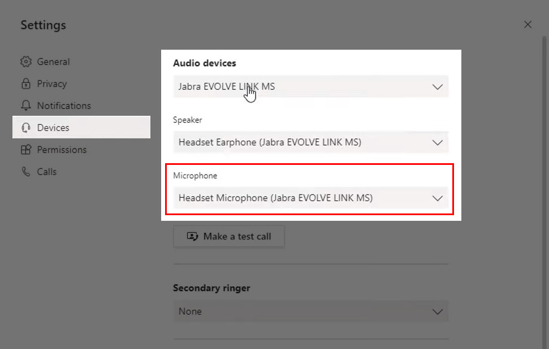This screenshot has width=549, height=349.
Task: Click the General gear icon
Action: (x=25, y=62)
